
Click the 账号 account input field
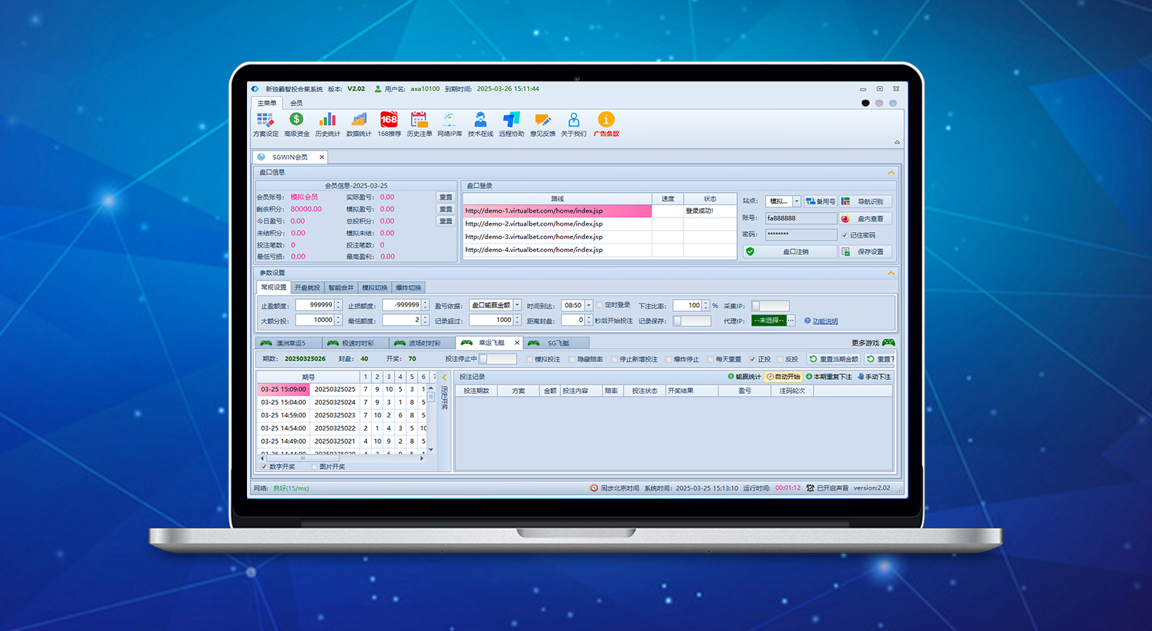pos(800,218)
